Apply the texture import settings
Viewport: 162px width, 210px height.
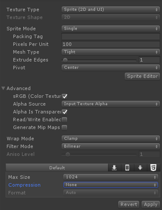click(x=151, y=204)
